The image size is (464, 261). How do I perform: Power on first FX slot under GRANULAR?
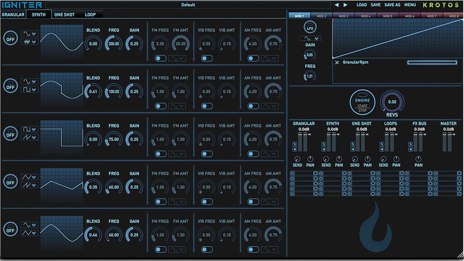[x=292, y=174]
